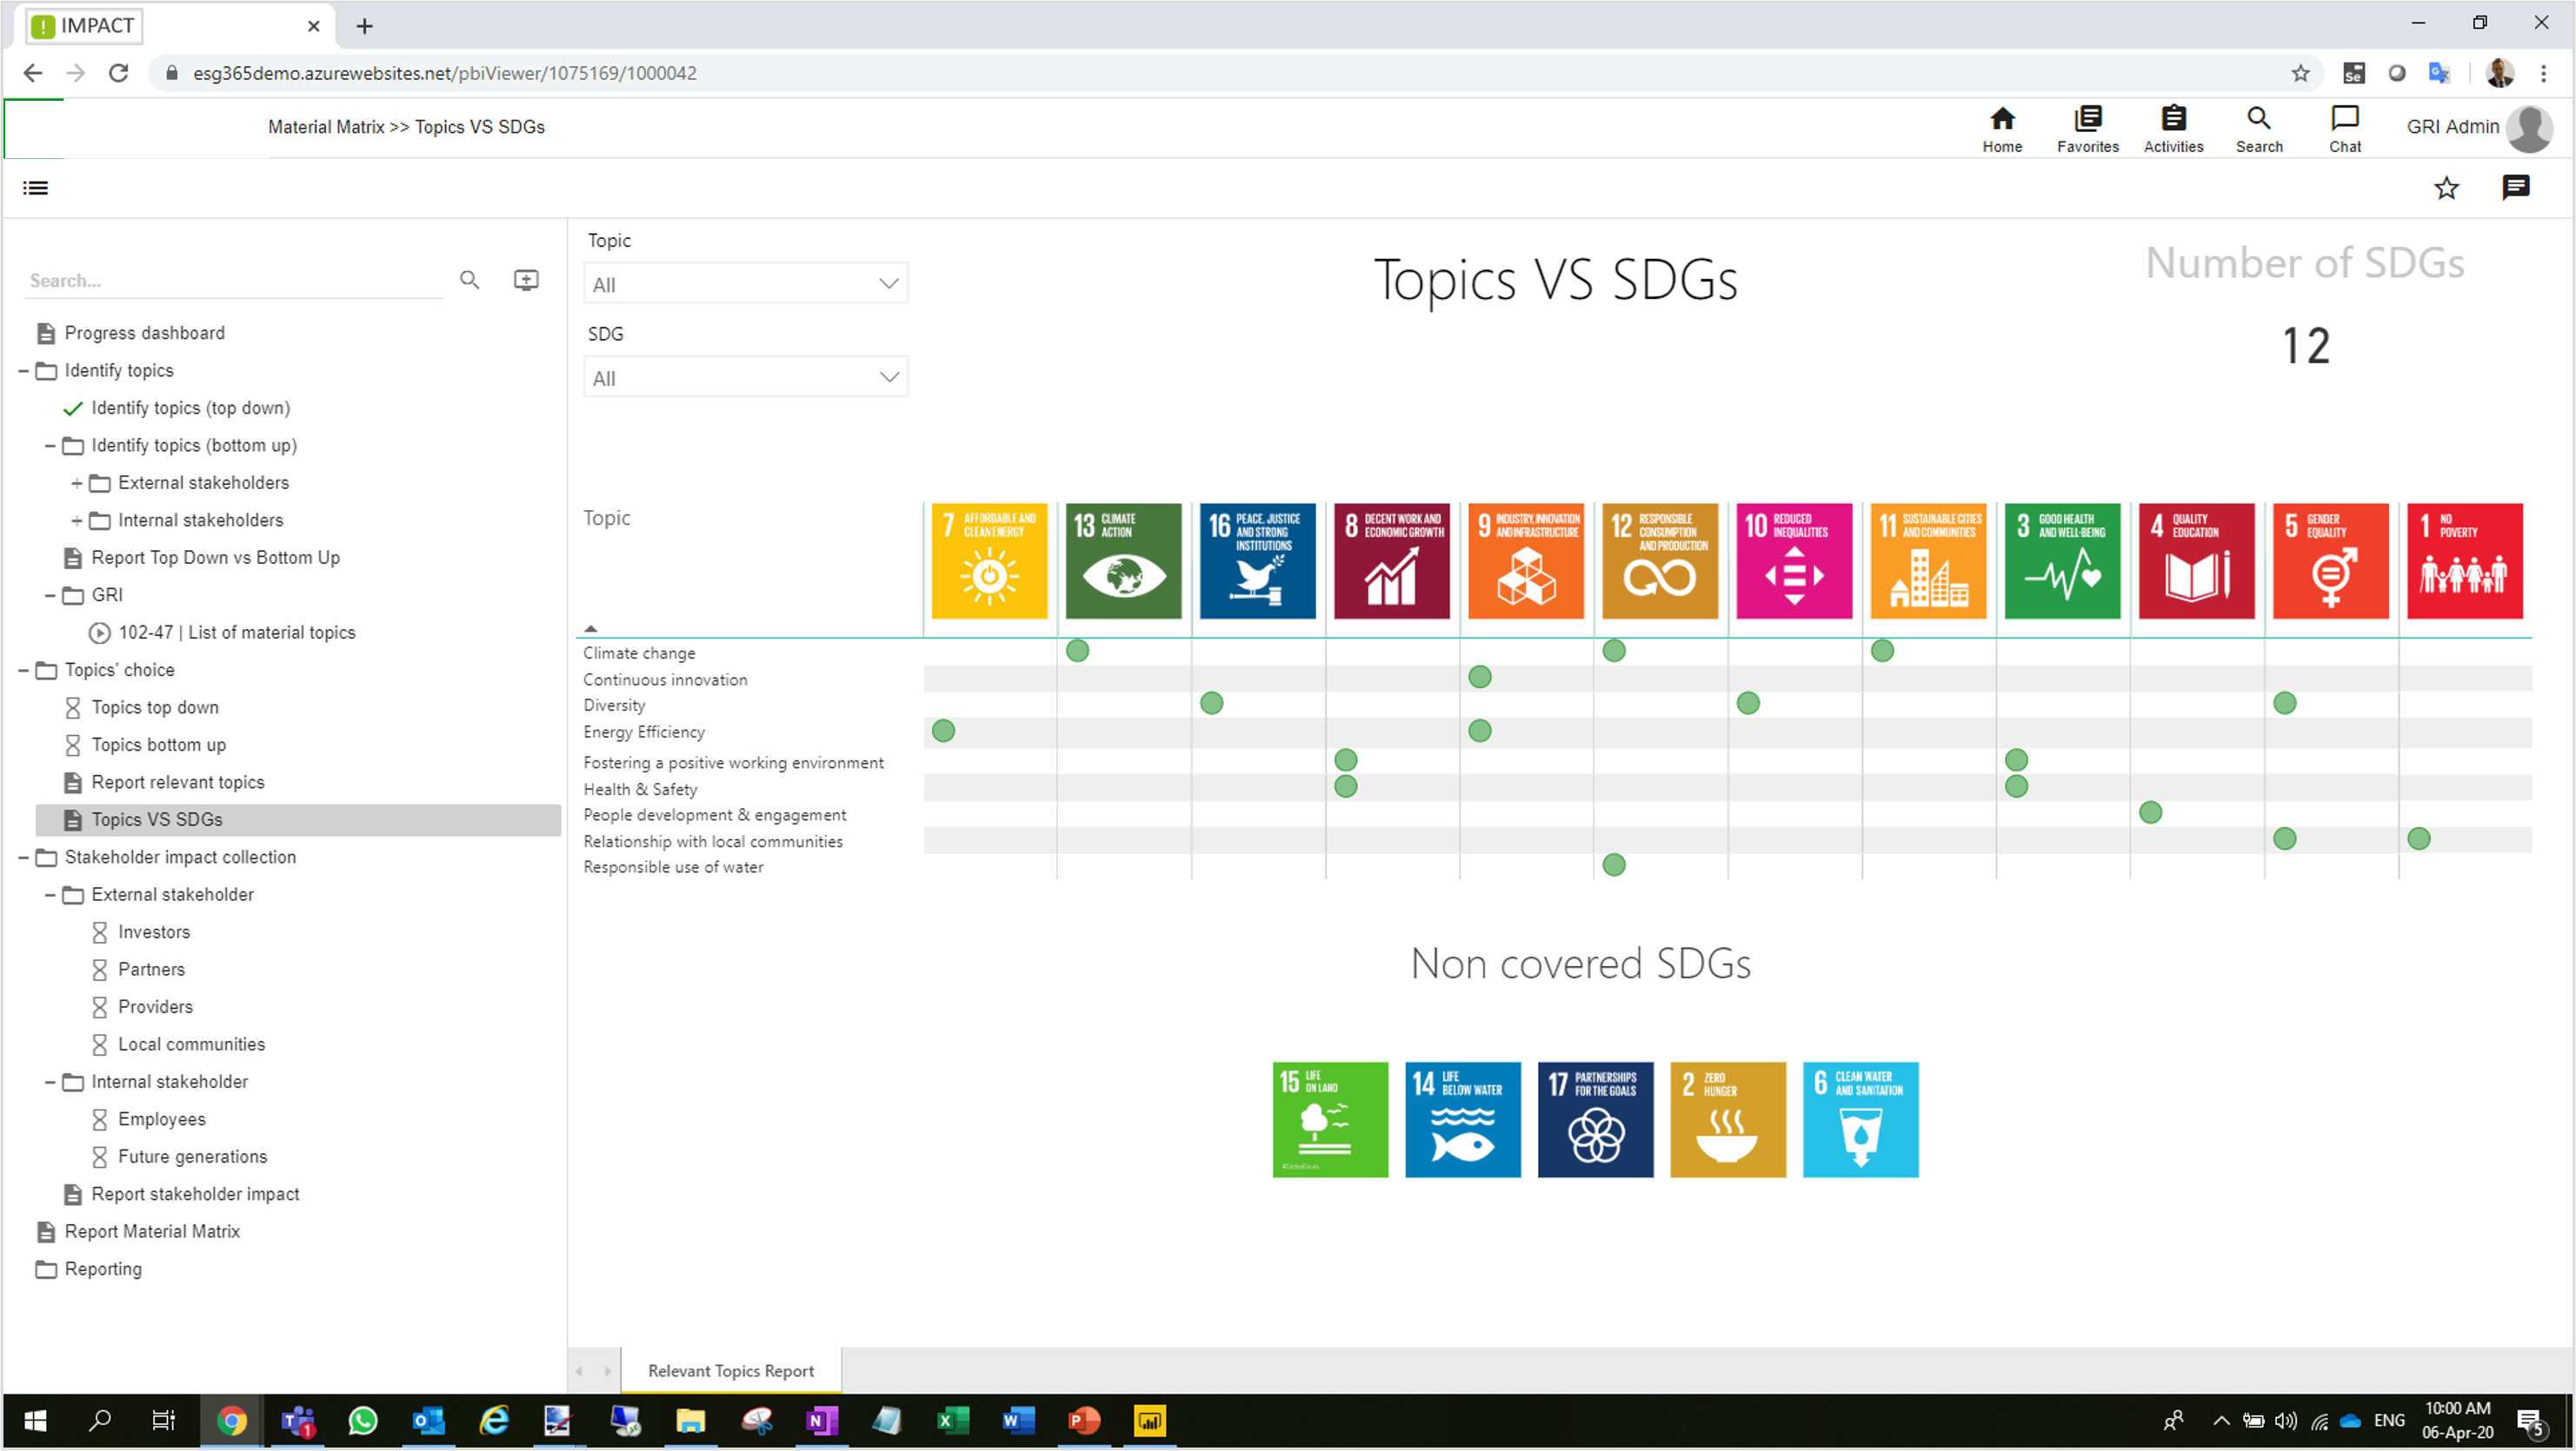Open the Progress dashboard item
Image resolution: width=2576 pixels, height=1451 pixels.
point(144,333)
